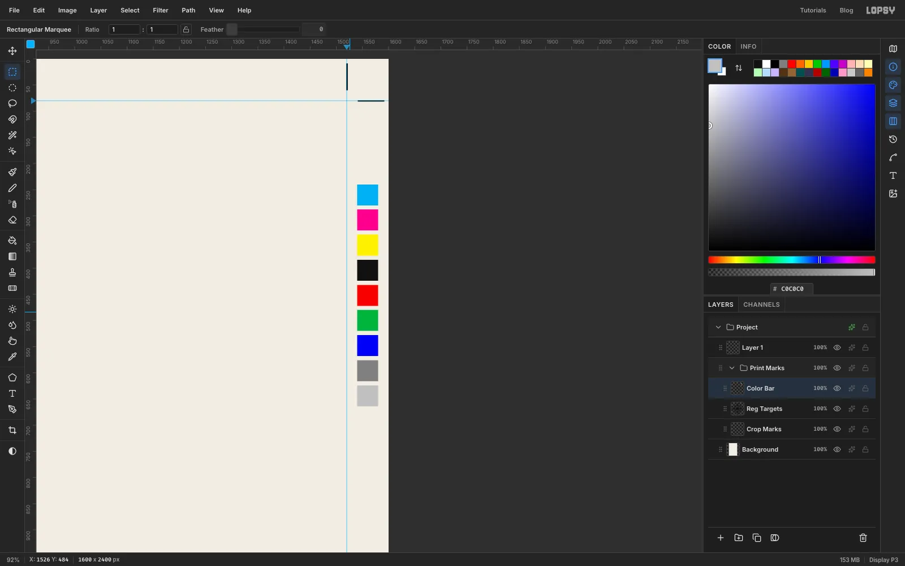Select the Crop tool
Viewport: 905px width, 566px height.
[x=12, y=430]
